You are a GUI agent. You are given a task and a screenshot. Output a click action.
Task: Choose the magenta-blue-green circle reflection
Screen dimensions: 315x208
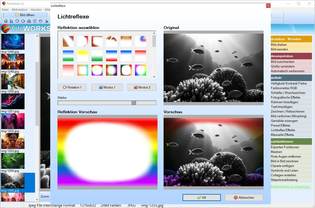point(140,70)
